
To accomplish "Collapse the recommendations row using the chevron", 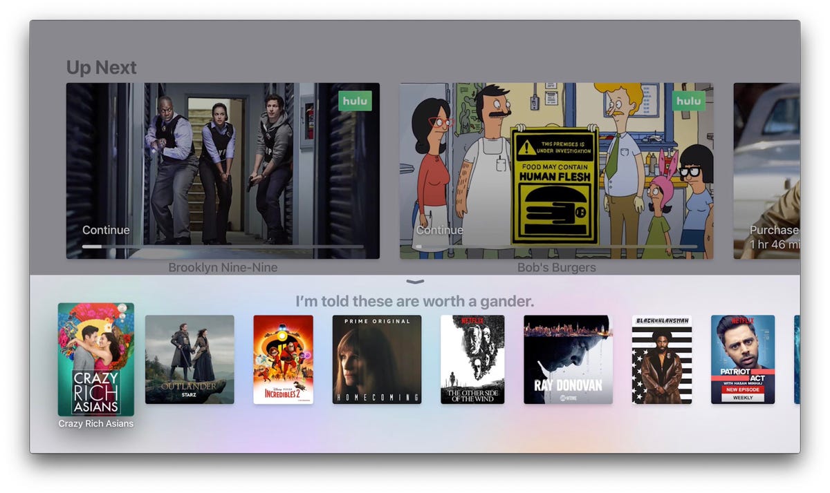I will pos(414,282).
